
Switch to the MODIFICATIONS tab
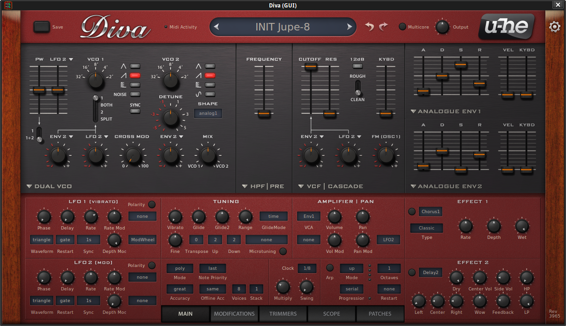click(x=234, y=314)
